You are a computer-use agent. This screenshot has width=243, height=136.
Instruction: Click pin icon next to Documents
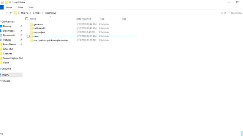pyautogui.click(x=21, y=35)
